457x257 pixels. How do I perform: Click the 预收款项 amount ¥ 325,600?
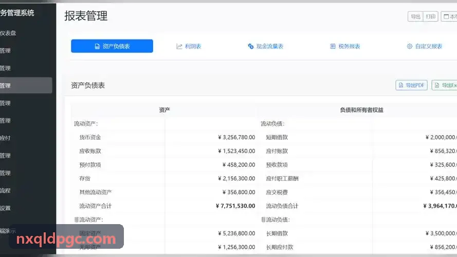(443, 164)
